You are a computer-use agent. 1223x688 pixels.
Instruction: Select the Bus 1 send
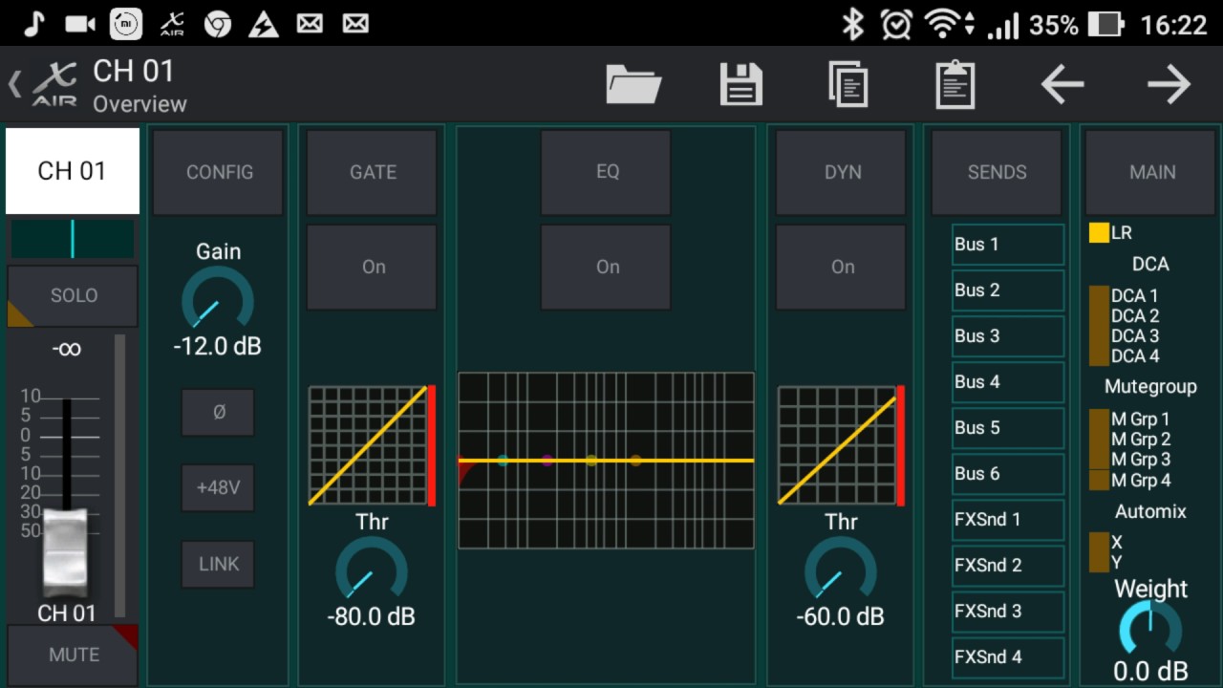(1008, 245)
